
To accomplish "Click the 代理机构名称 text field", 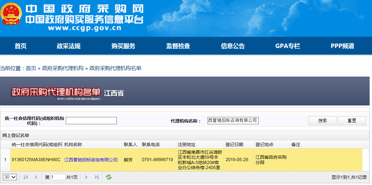I will coord(233,120).
